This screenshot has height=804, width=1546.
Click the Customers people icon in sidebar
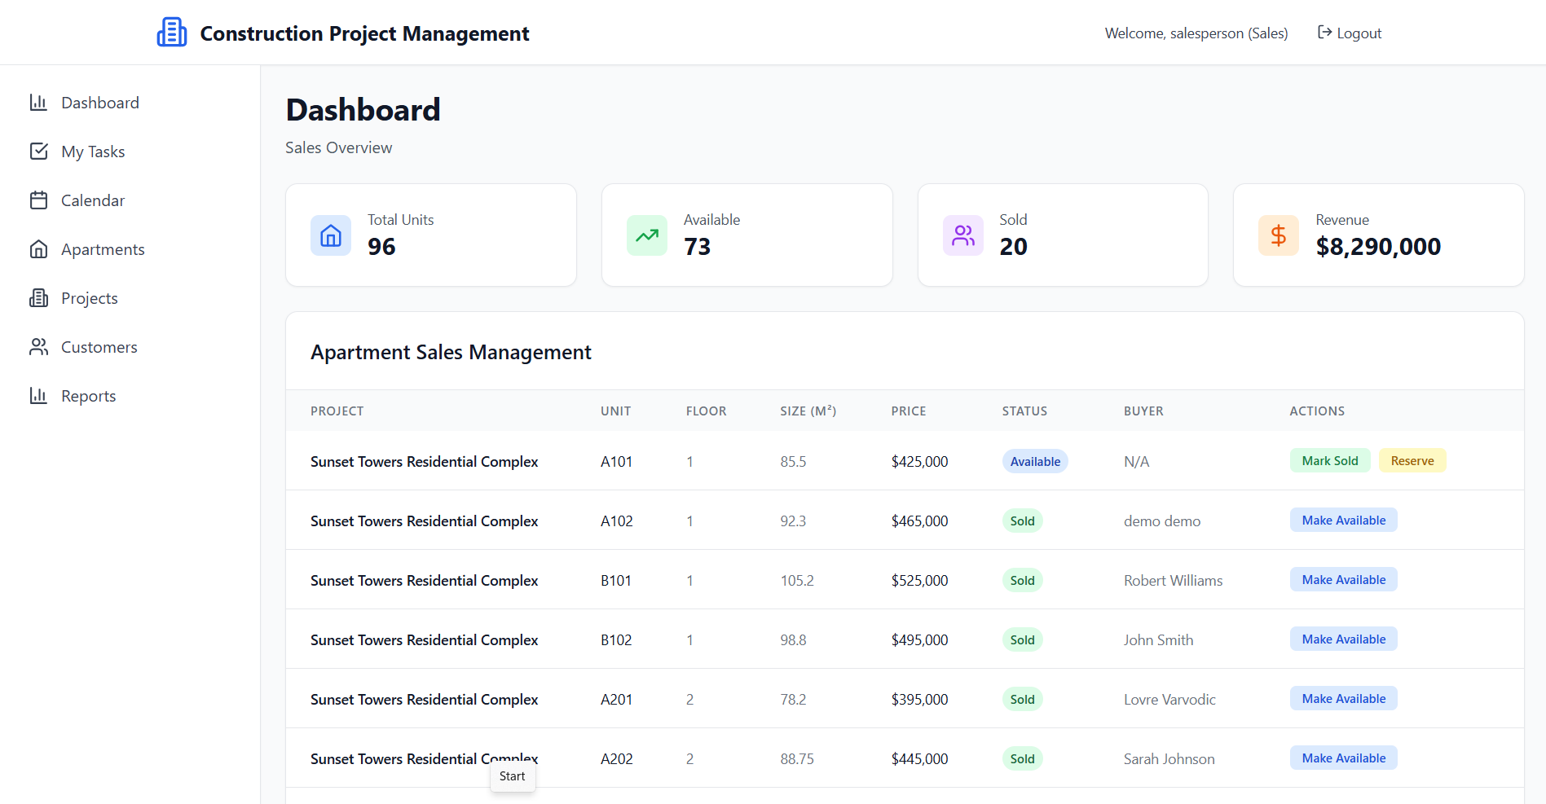tap(38, 347)
